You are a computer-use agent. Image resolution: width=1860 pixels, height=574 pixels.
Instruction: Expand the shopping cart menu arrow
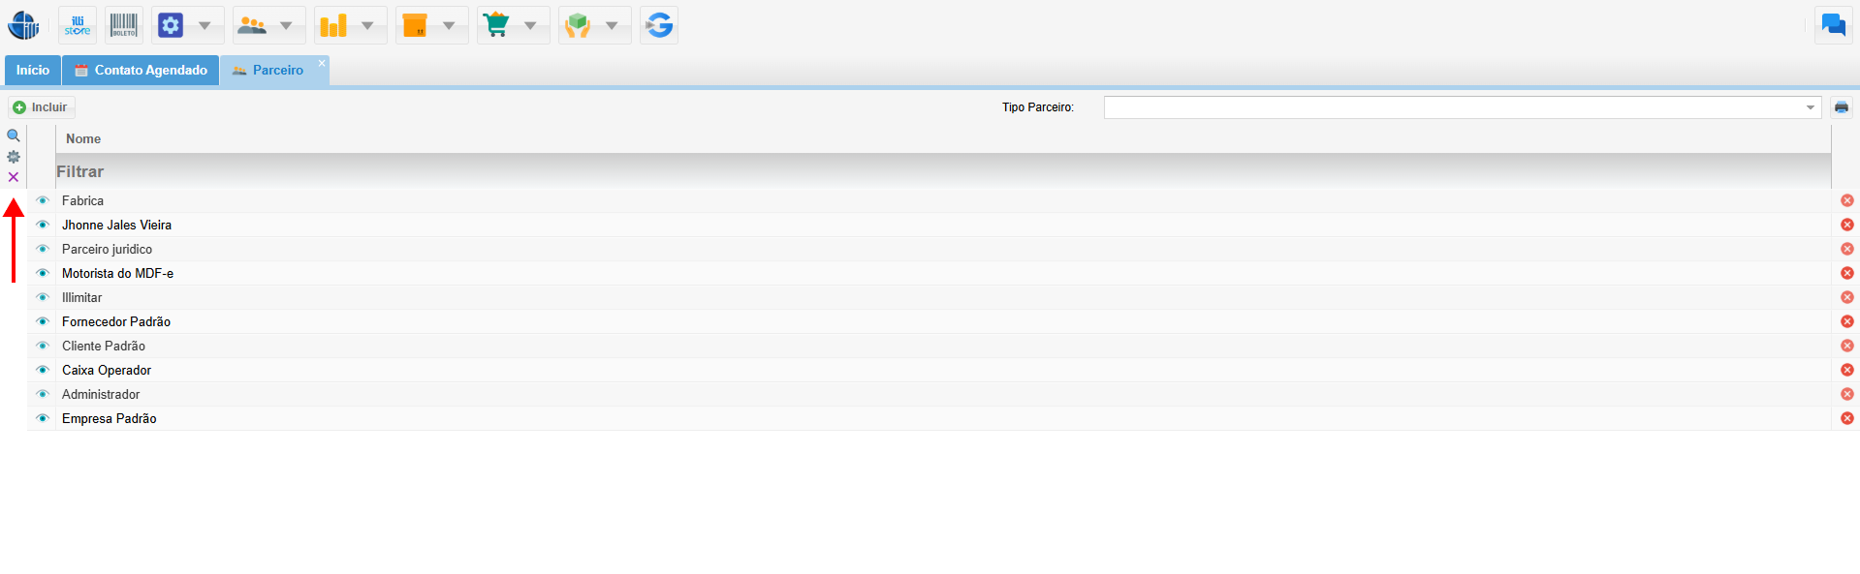(x=530, y=25)
